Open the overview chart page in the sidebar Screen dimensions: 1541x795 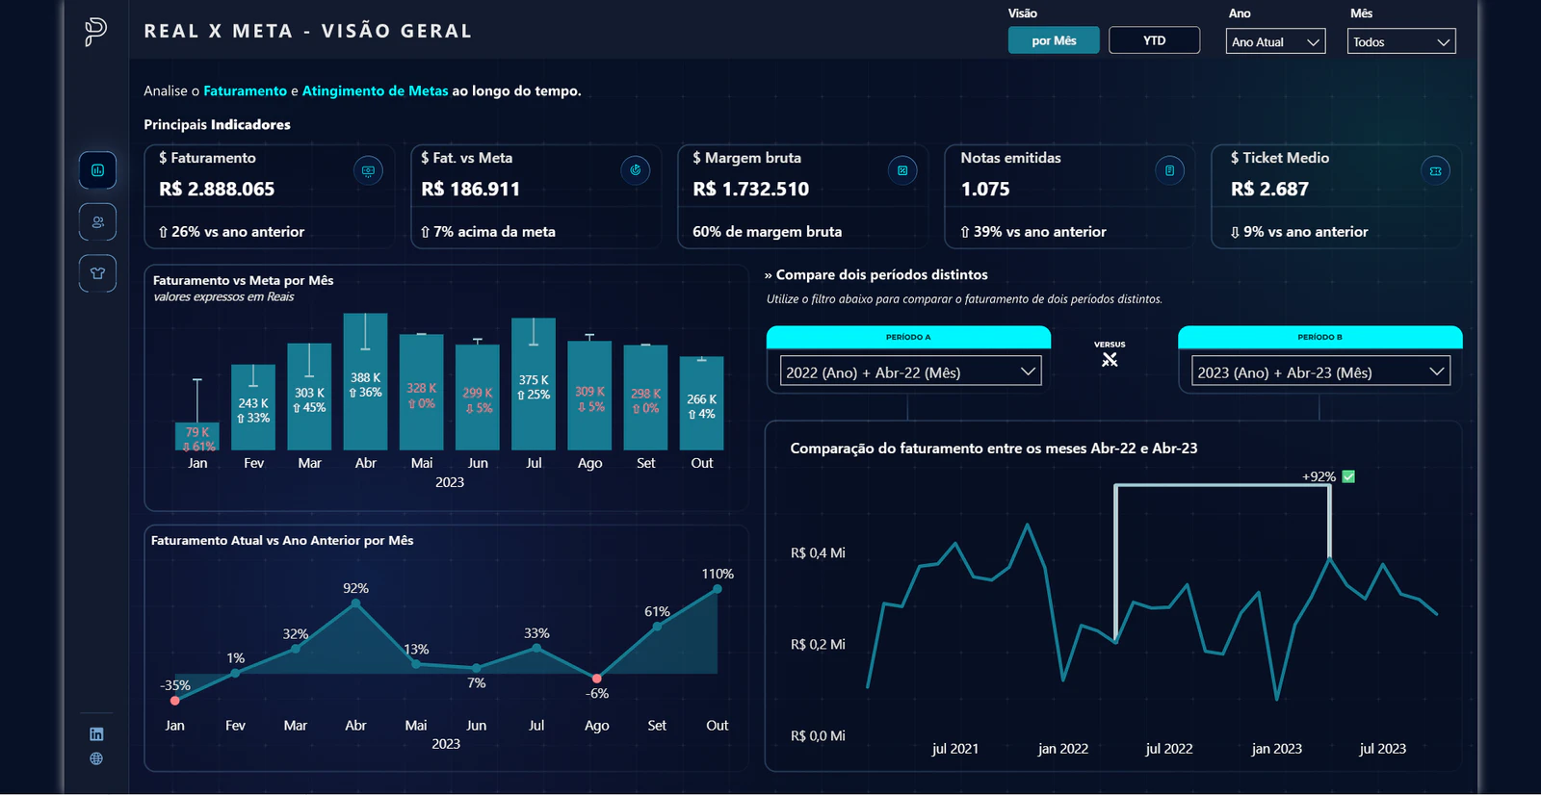pos(97,170)
